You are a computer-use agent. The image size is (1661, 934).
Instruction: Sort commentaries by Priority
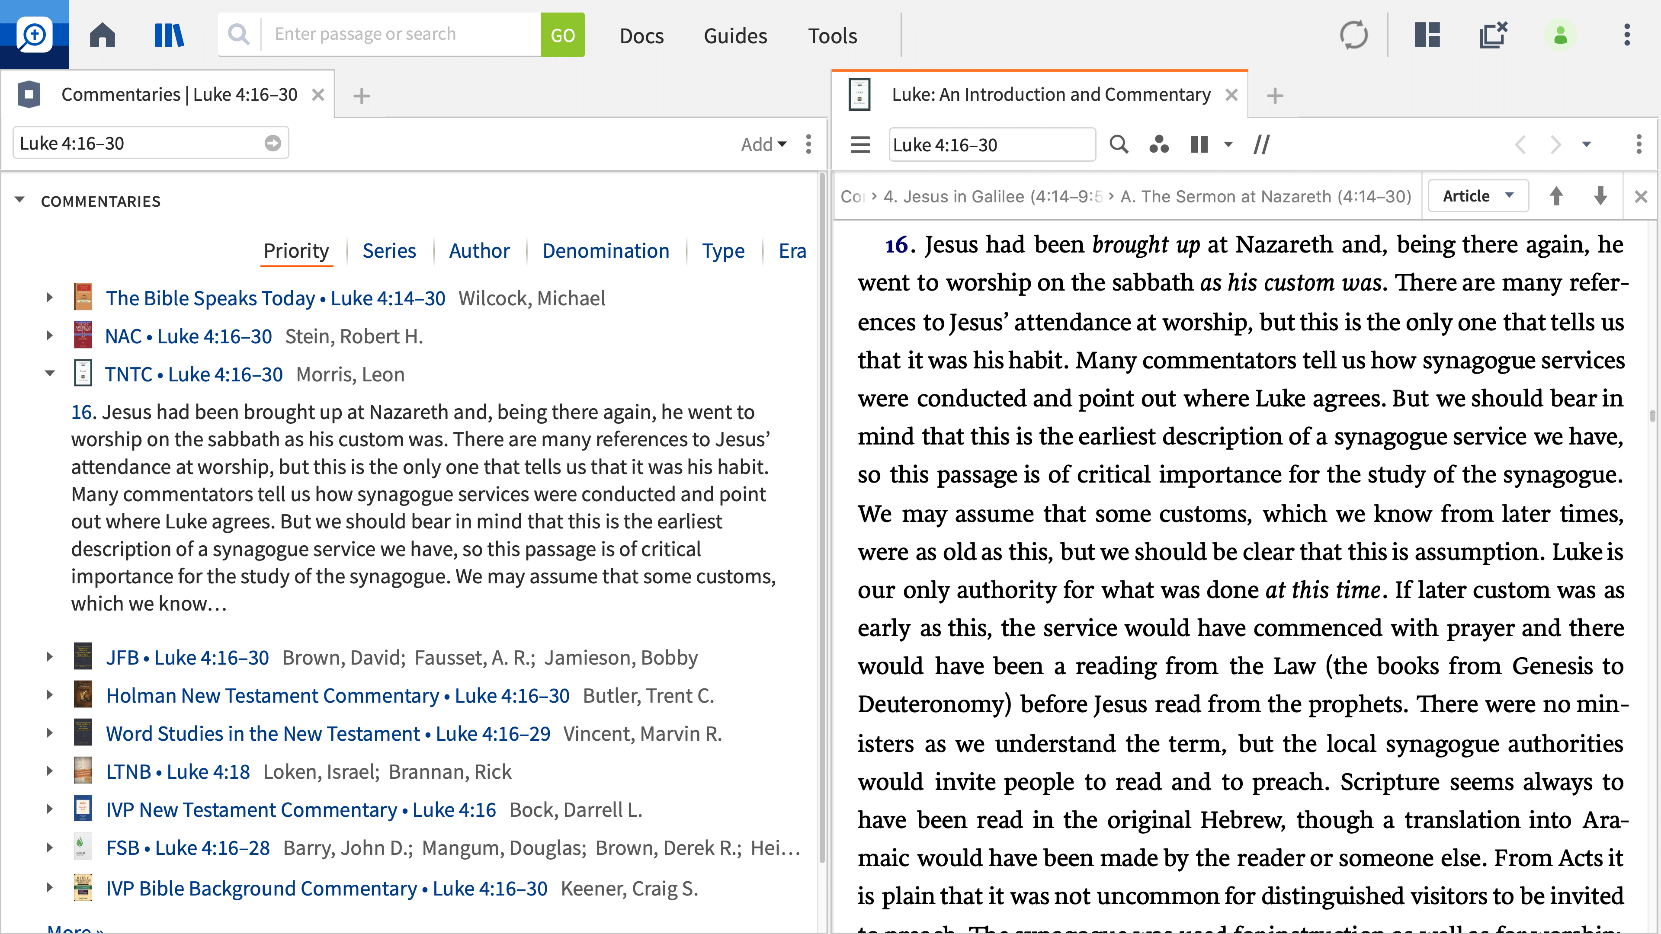click(296, 250)
